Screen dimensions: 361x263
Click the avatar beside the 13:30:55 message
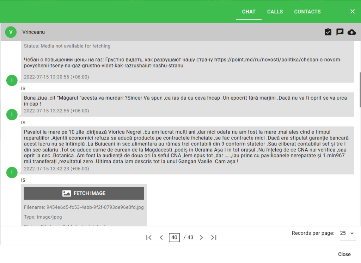(x=12, y=81)
